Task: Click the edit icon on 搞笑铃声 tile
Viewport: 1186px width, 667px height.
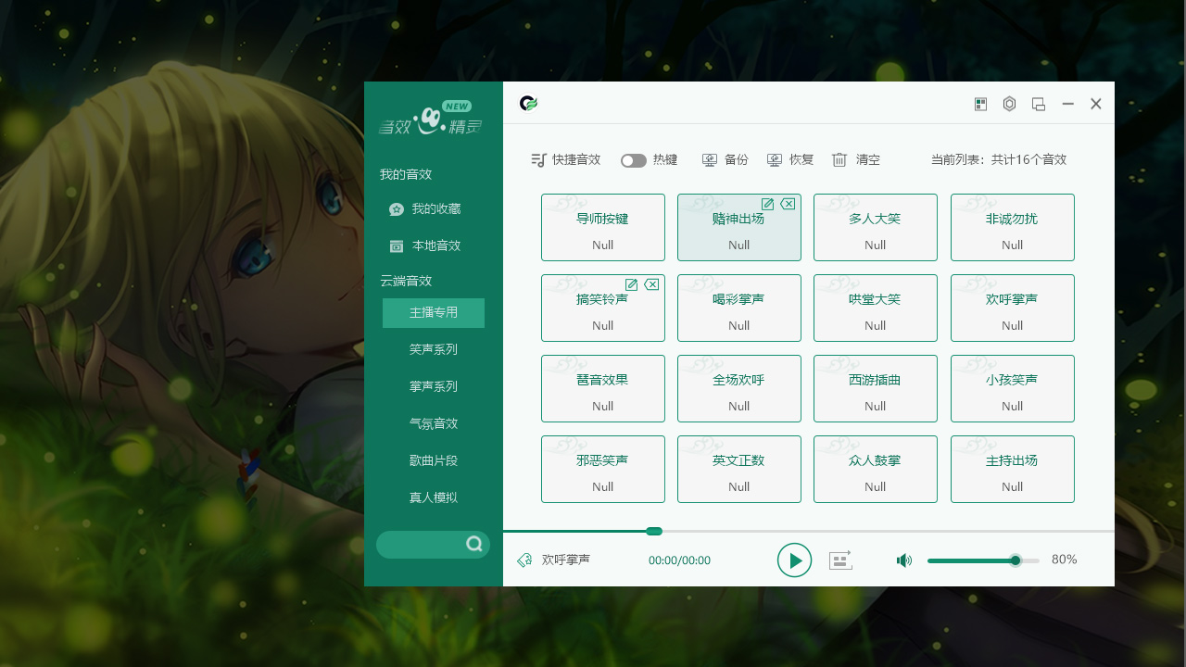Action: (631, 284)
